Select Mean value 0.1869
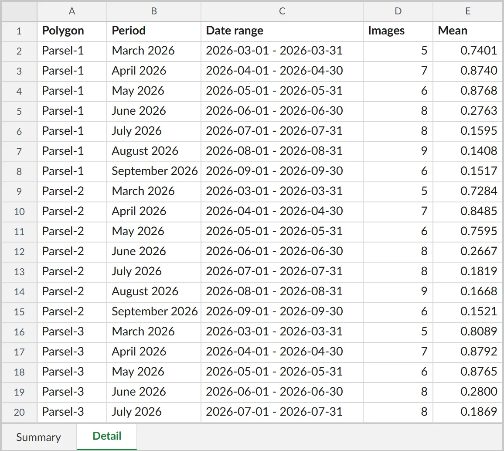Viewport: 504px width, 451px height. point(468,412)
